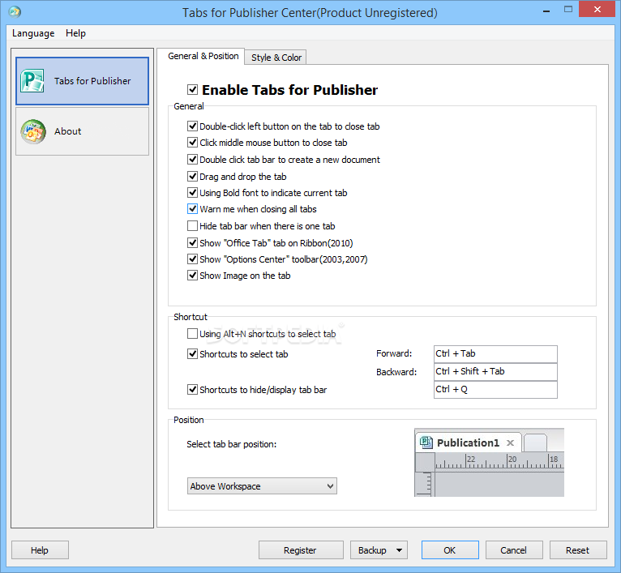Click the ruler in the position preview
Screen dimensions: 621x573
499,461
